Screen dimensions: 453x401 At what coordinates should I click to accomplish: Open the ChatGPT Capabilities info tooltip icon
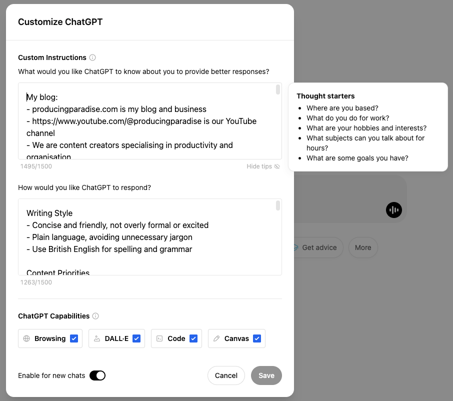(x=96, y=315)
